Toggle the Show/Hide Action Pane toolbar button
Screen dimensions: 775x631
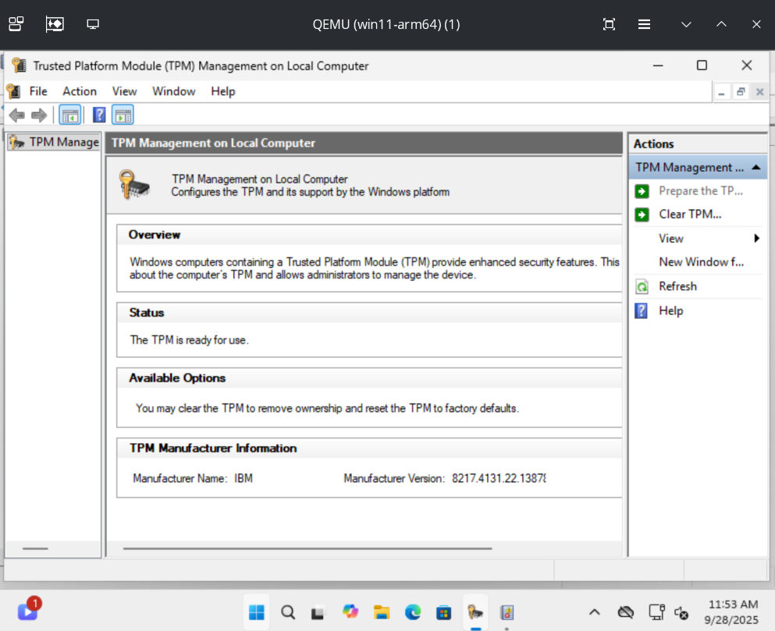click(x=123, y=115)
